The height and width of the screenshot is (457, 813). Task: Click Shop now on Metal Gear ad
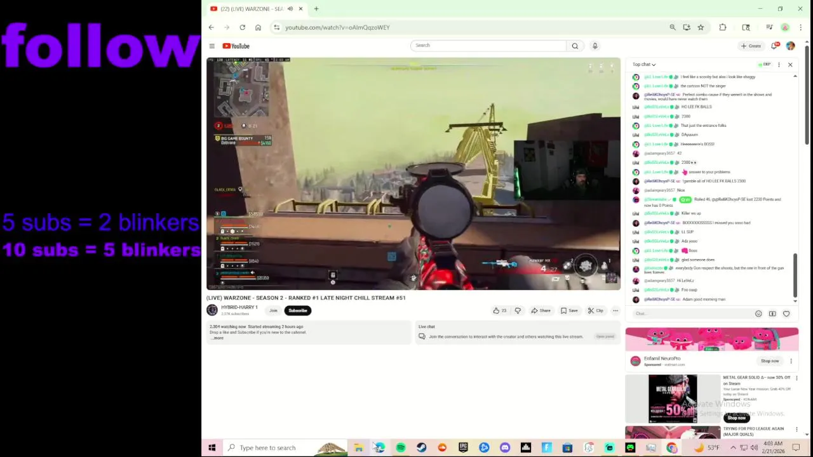[x=737, y=418]
